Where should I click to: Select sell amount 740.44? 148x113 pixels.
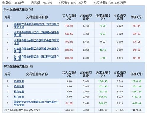(x=103, y=97)
